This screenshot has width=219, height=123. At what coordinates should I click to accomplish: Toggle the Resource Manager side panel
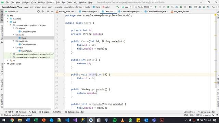(2, 34)
